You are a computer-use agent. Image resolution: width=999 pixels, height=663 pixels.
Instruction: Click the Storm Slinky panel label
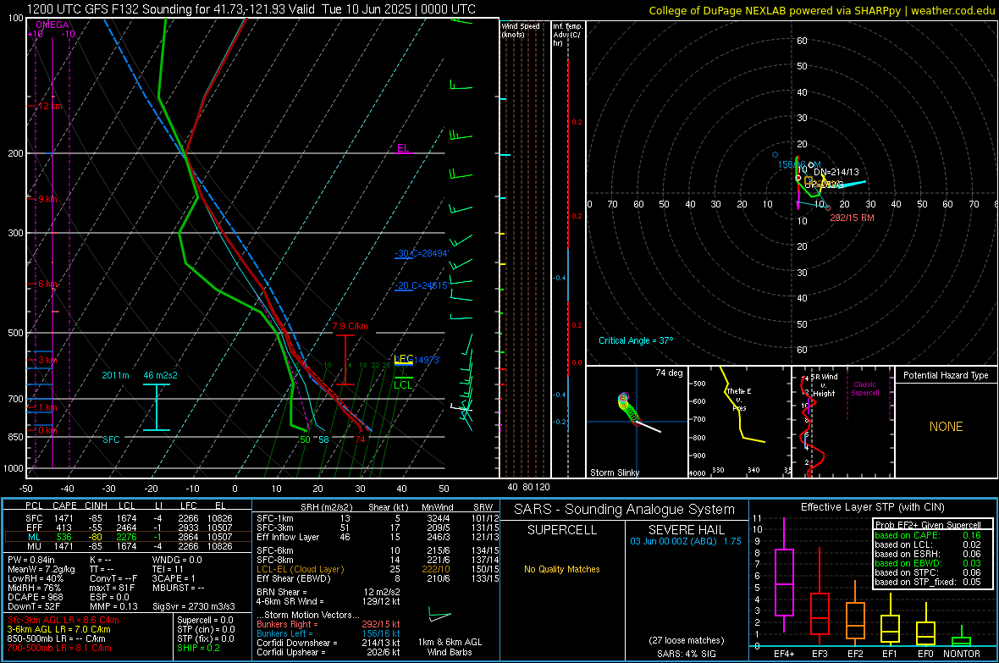(x=614, y=472)
